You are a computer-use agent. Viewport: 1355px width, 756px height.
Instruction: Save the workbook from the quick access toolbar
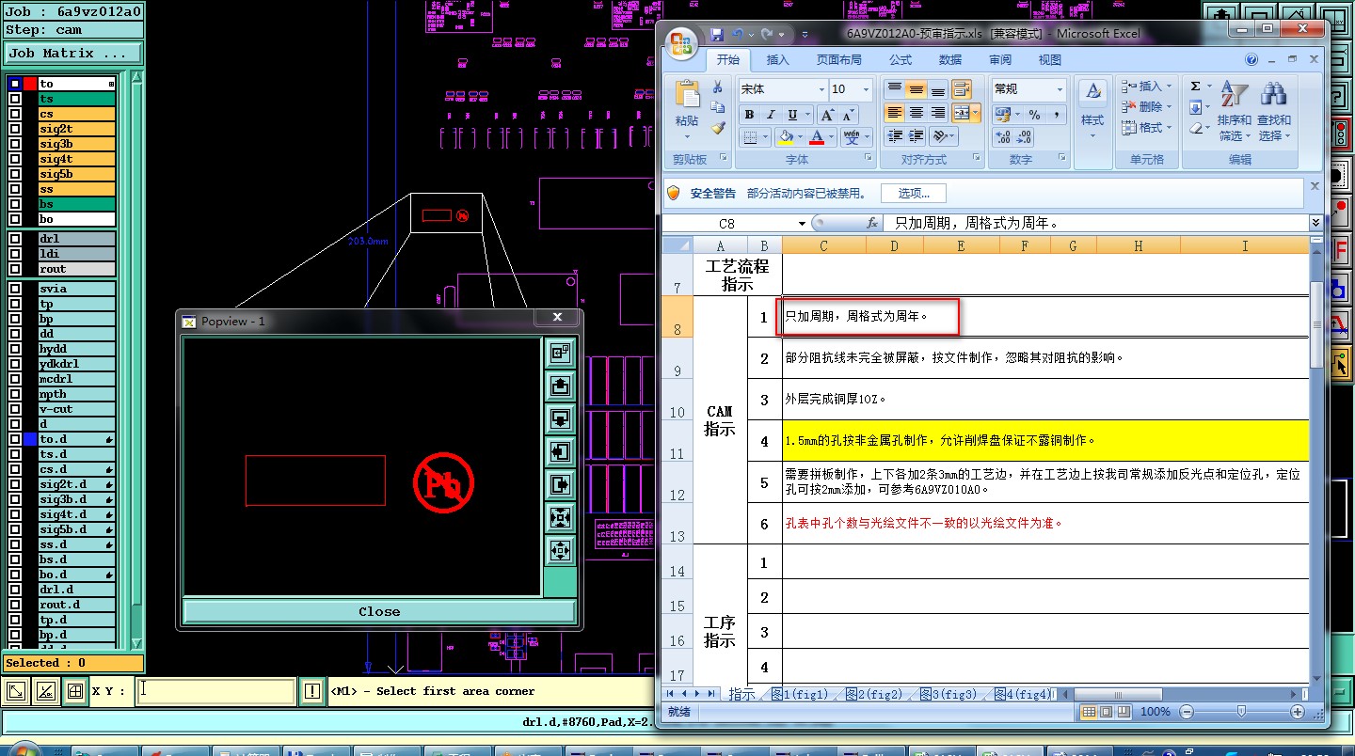tap(717, 34)
